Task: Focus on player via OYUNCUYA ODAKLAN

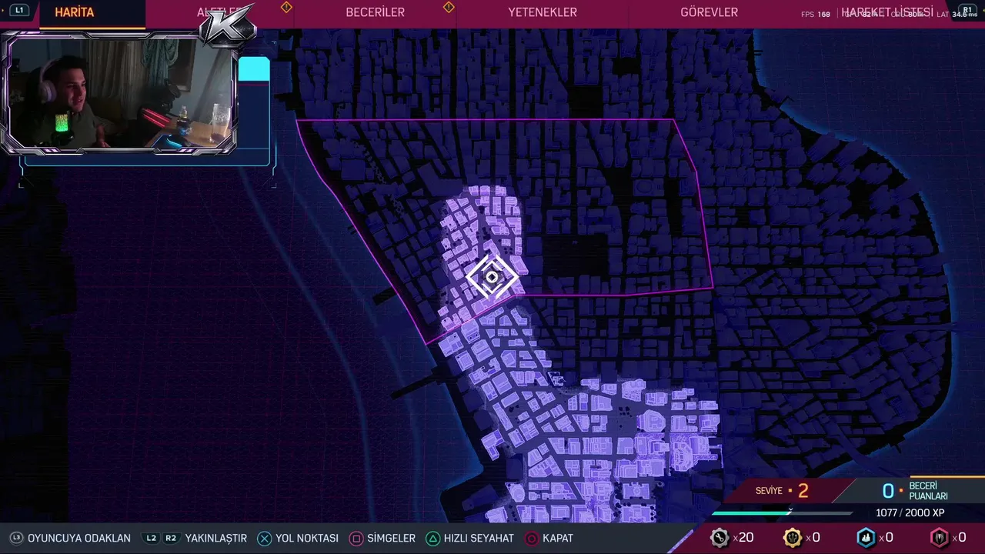Action: pyautogui.click(x=79, y=539)
